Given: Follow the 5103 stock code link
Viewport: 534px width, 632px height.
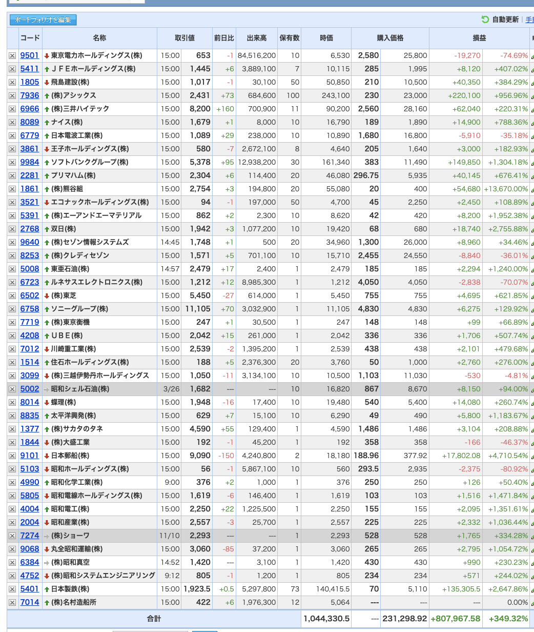Looking at the screenshot, I should 30,469.
